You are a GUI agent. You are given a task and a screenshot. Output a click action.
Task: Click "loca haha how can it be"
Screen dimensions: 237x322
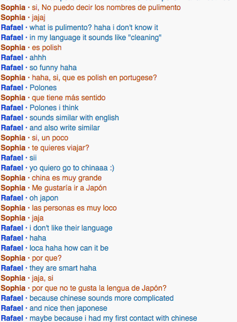coord(69,248)
